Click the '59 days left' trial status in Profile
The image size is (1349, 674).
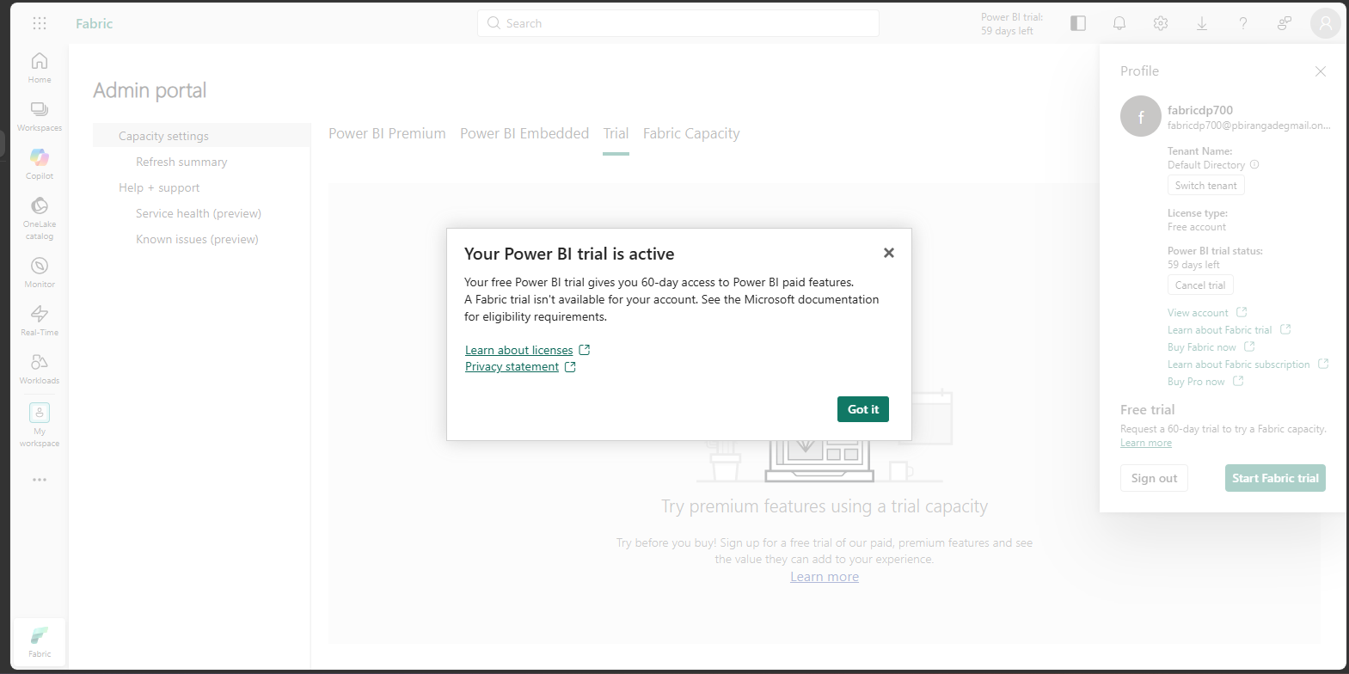point(1193,265)
